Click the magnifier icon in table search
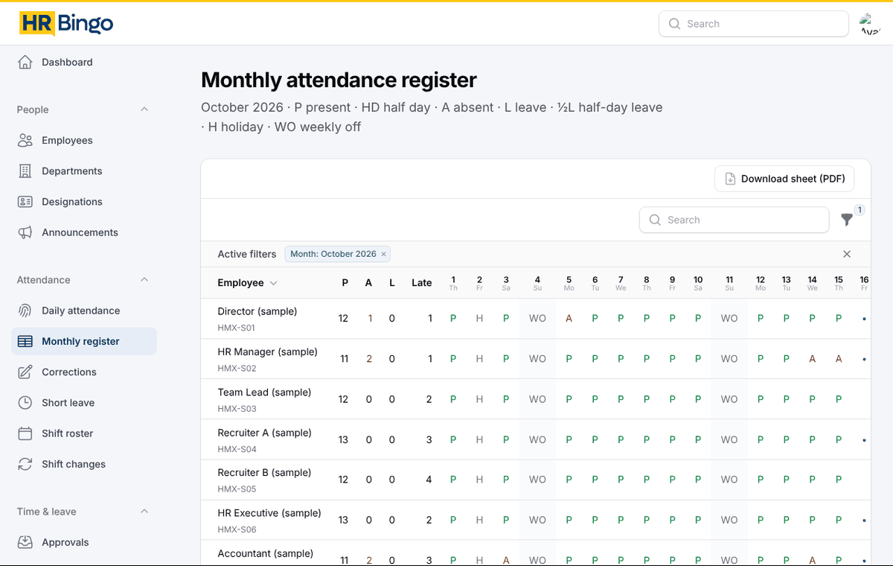The width and height of the screenshot is (893, 566). pyautogui.click(x=655, y=220)
